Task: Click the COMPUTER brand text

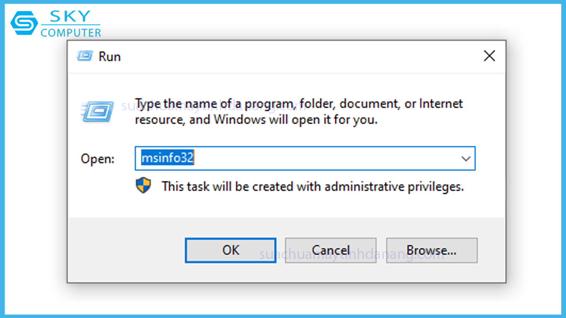Action: click(71, 33)
